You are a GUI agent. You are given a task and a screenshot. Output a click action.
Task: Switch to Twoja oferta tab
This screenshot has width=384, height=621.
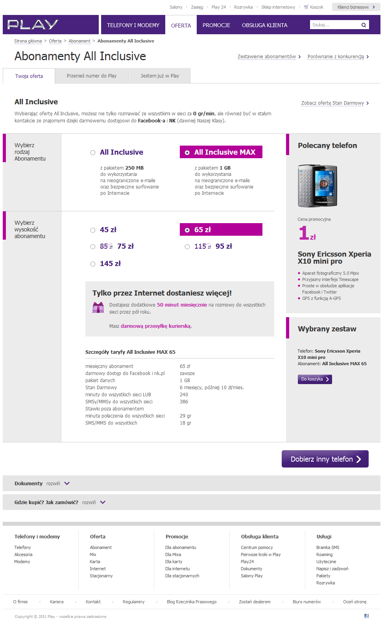29,76
